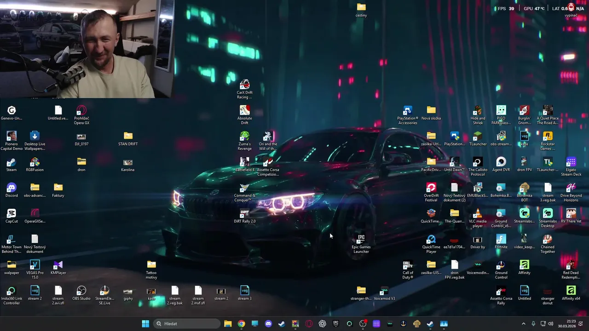Select the Voicemod V3 desktop icon
The width and height of the screenshot is (589, 331).
point(384,294)
